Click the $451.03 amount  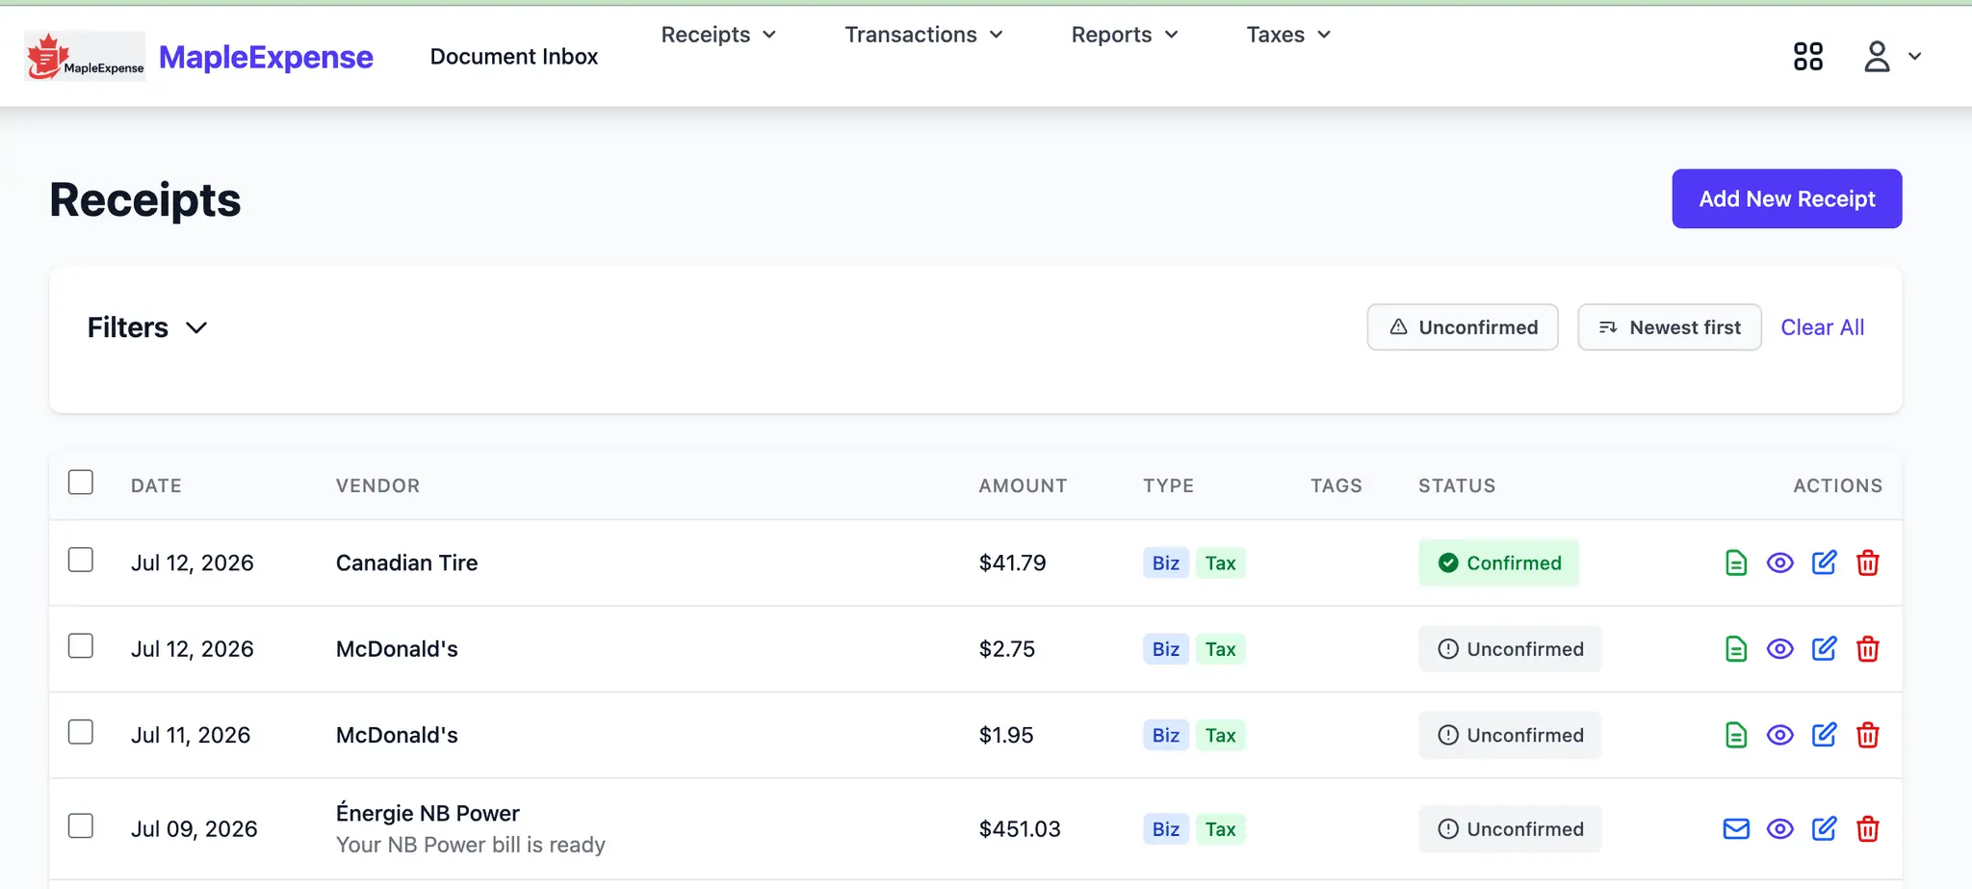pyautogui.click(x=1020, y=828)
